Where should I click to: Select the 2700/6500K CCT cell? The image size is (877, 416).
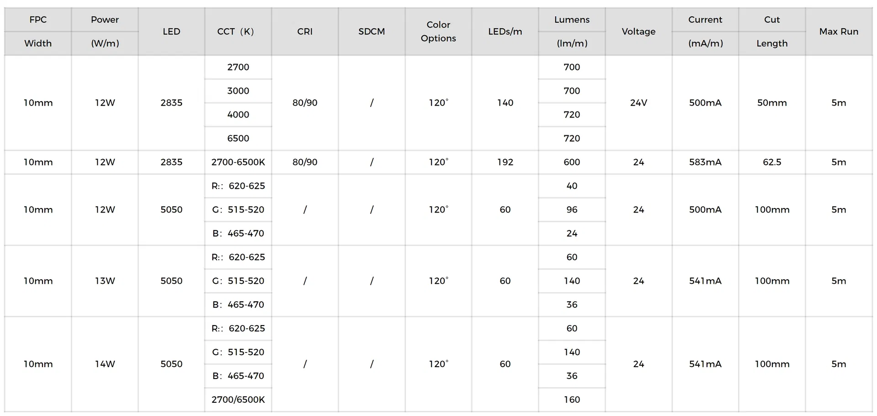[x=238, y=400]
